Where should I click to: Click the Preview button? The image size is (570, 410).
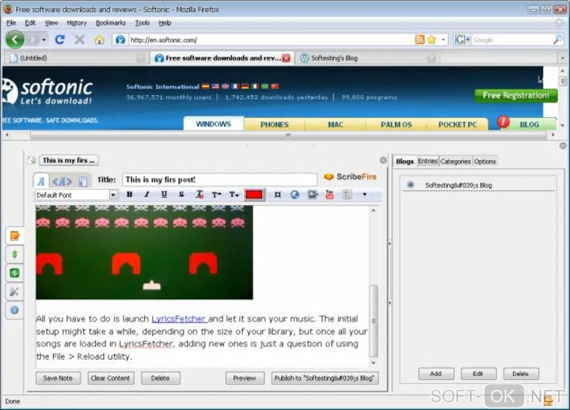(x=244, y=378)
